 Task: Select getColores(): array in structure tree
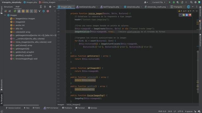point(24,45)
